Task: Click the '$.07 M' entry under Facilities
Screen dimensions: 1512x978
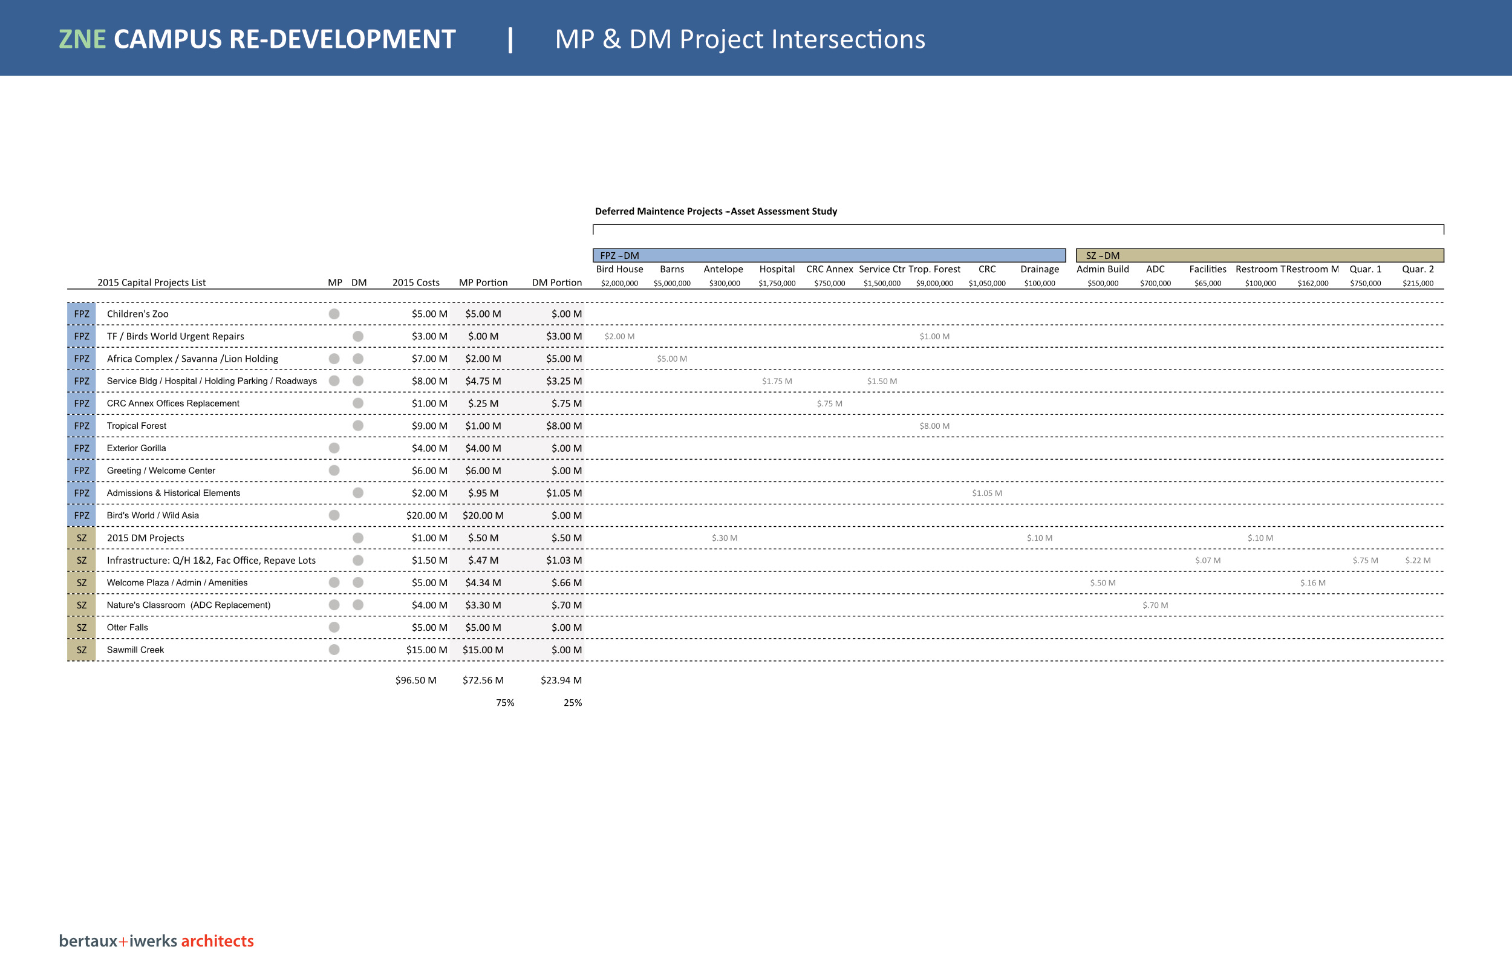Action: [1208, 560]
